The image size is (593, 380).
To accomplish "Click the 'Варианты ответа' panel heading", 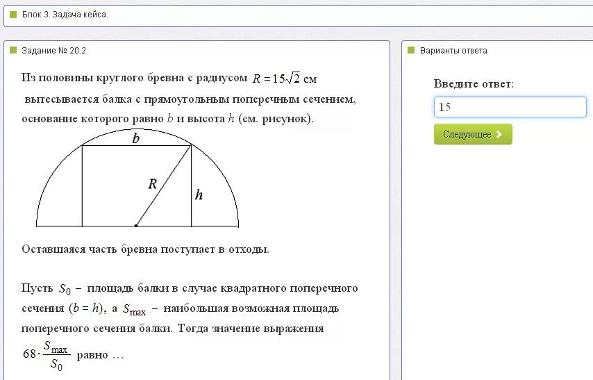I will click(453, 50).
